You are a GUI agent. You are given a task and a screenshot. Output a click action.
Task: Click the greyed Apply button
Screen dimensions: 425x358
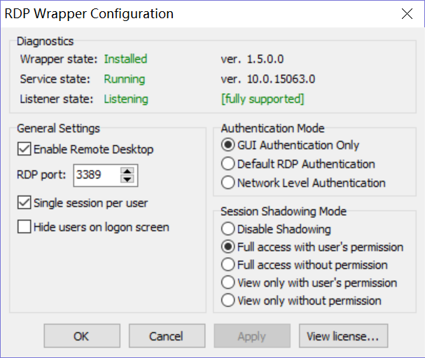pyautogui.click(x=252, y=336)
